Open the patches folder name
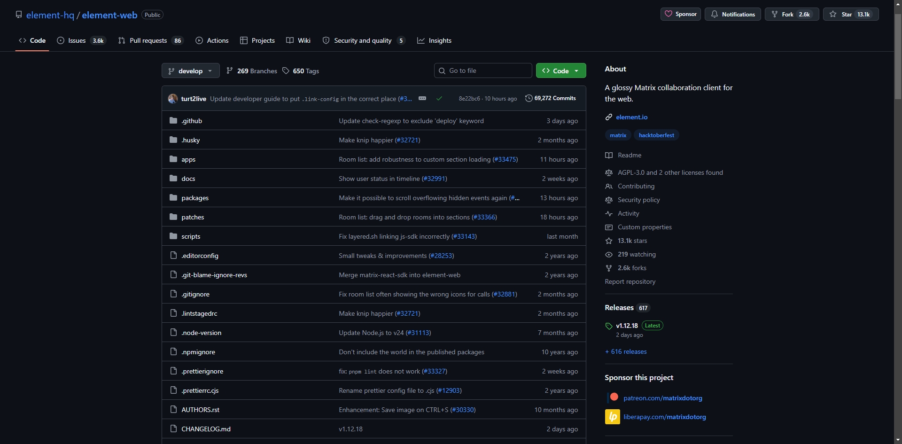The height and width of the screenshot is (444, 902). 193,217
